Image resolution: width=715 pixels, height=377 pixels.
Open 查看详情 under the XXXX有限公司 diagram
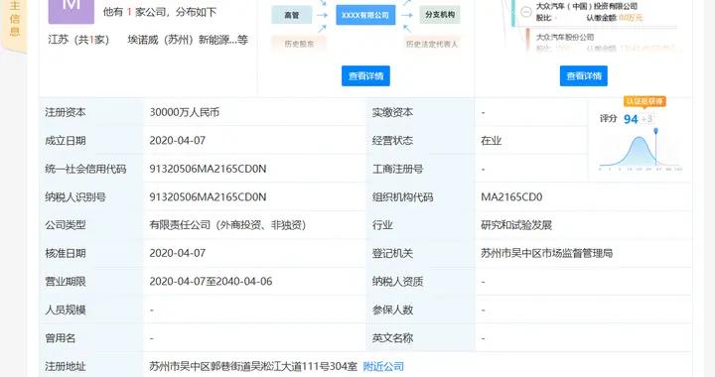[365, 75]
